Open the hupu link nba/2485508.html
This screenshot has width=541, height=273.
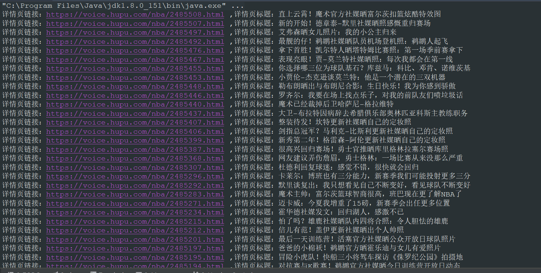coord(135,14)
